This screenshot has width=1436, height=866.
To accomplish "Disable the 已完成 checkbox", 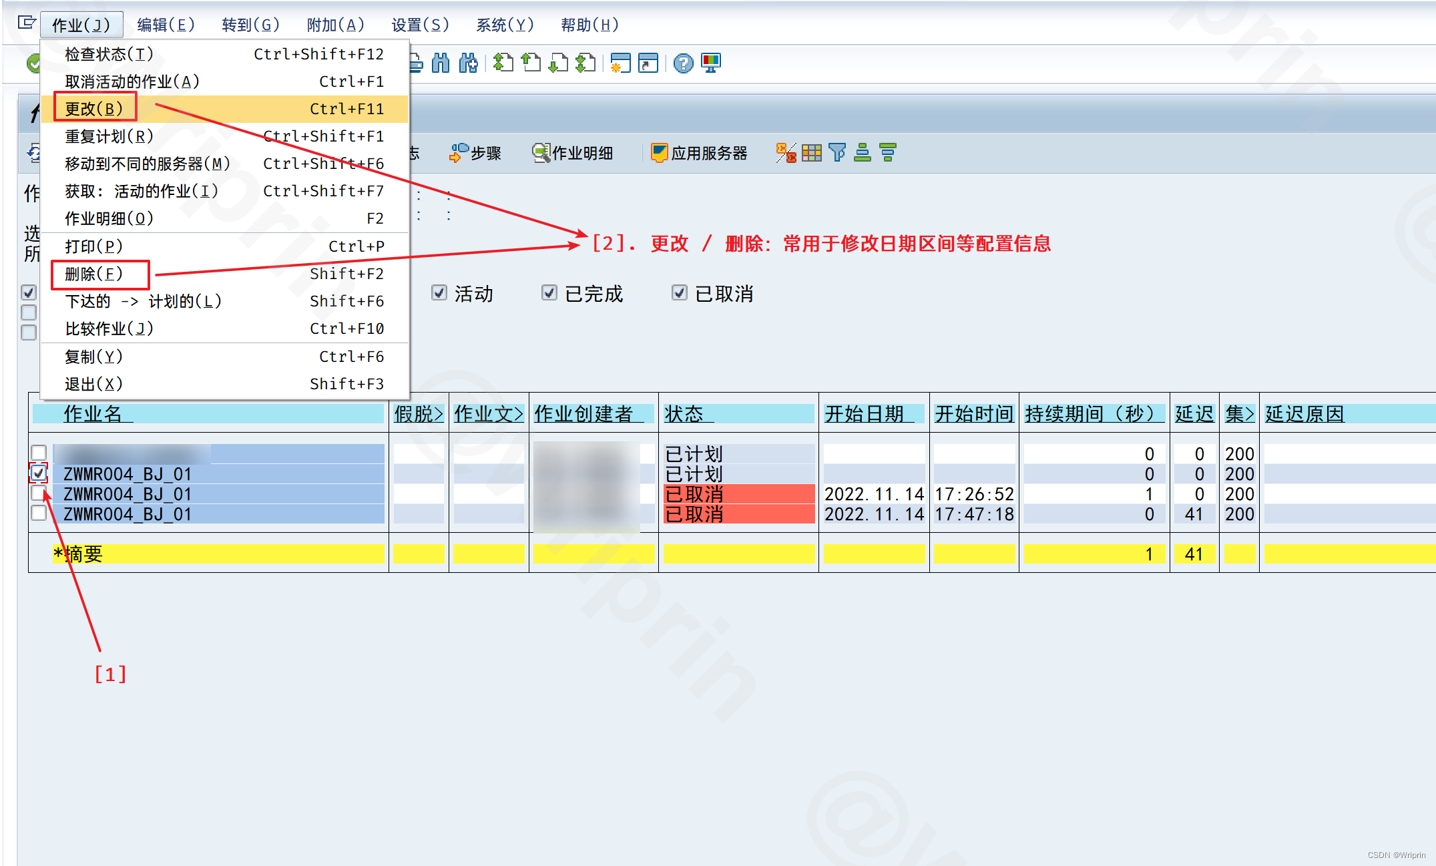I will 549,292.
